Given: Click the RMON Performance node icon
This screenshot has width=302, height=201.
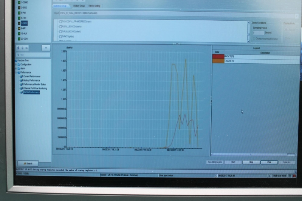Looking at the screenshot, I should 22,92.
